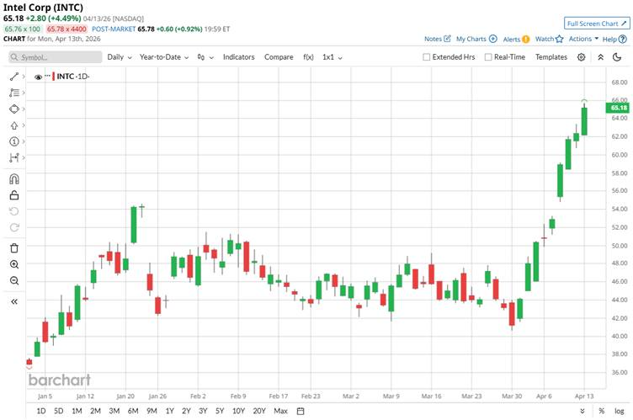The width and height of the screenshot is (633, 420).
Task: Toggle percent scale button
Action: (602, 411)
